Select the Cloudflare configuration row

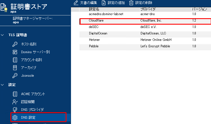coord(145,21)
